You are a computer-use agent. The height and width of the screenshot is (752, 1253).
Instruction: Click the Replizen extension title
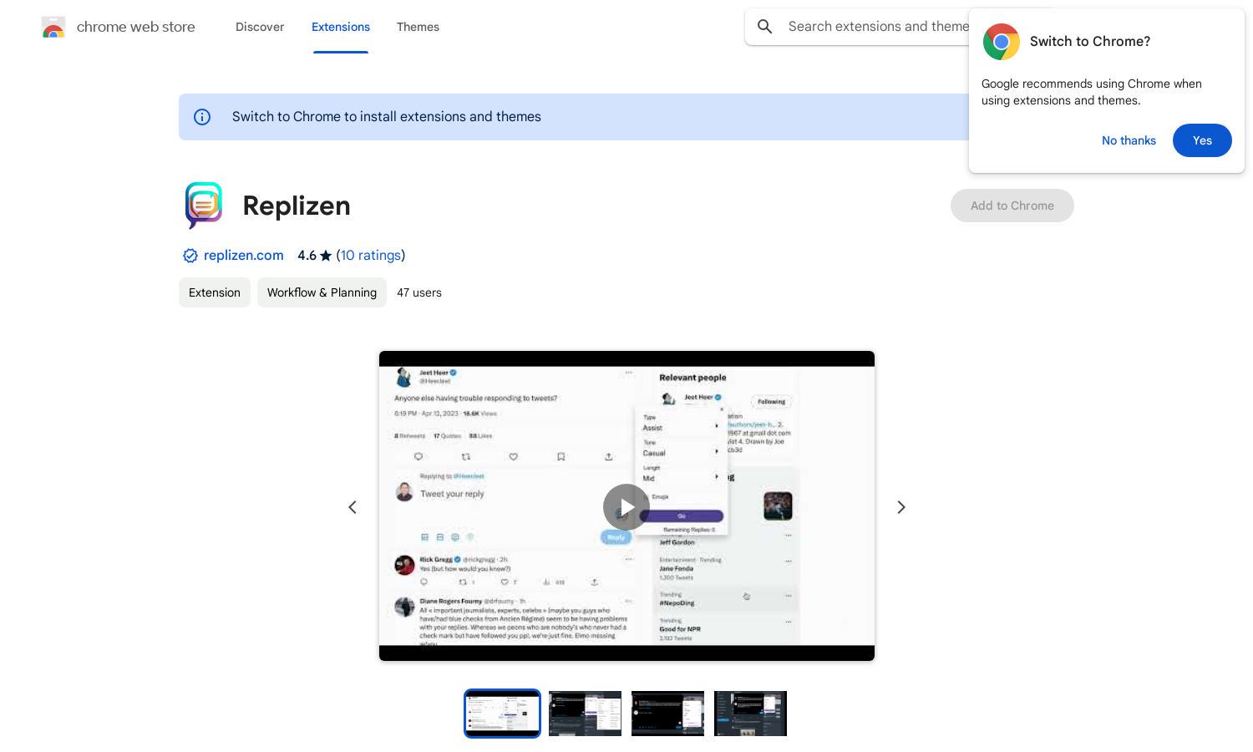click(x=297, y=206)
